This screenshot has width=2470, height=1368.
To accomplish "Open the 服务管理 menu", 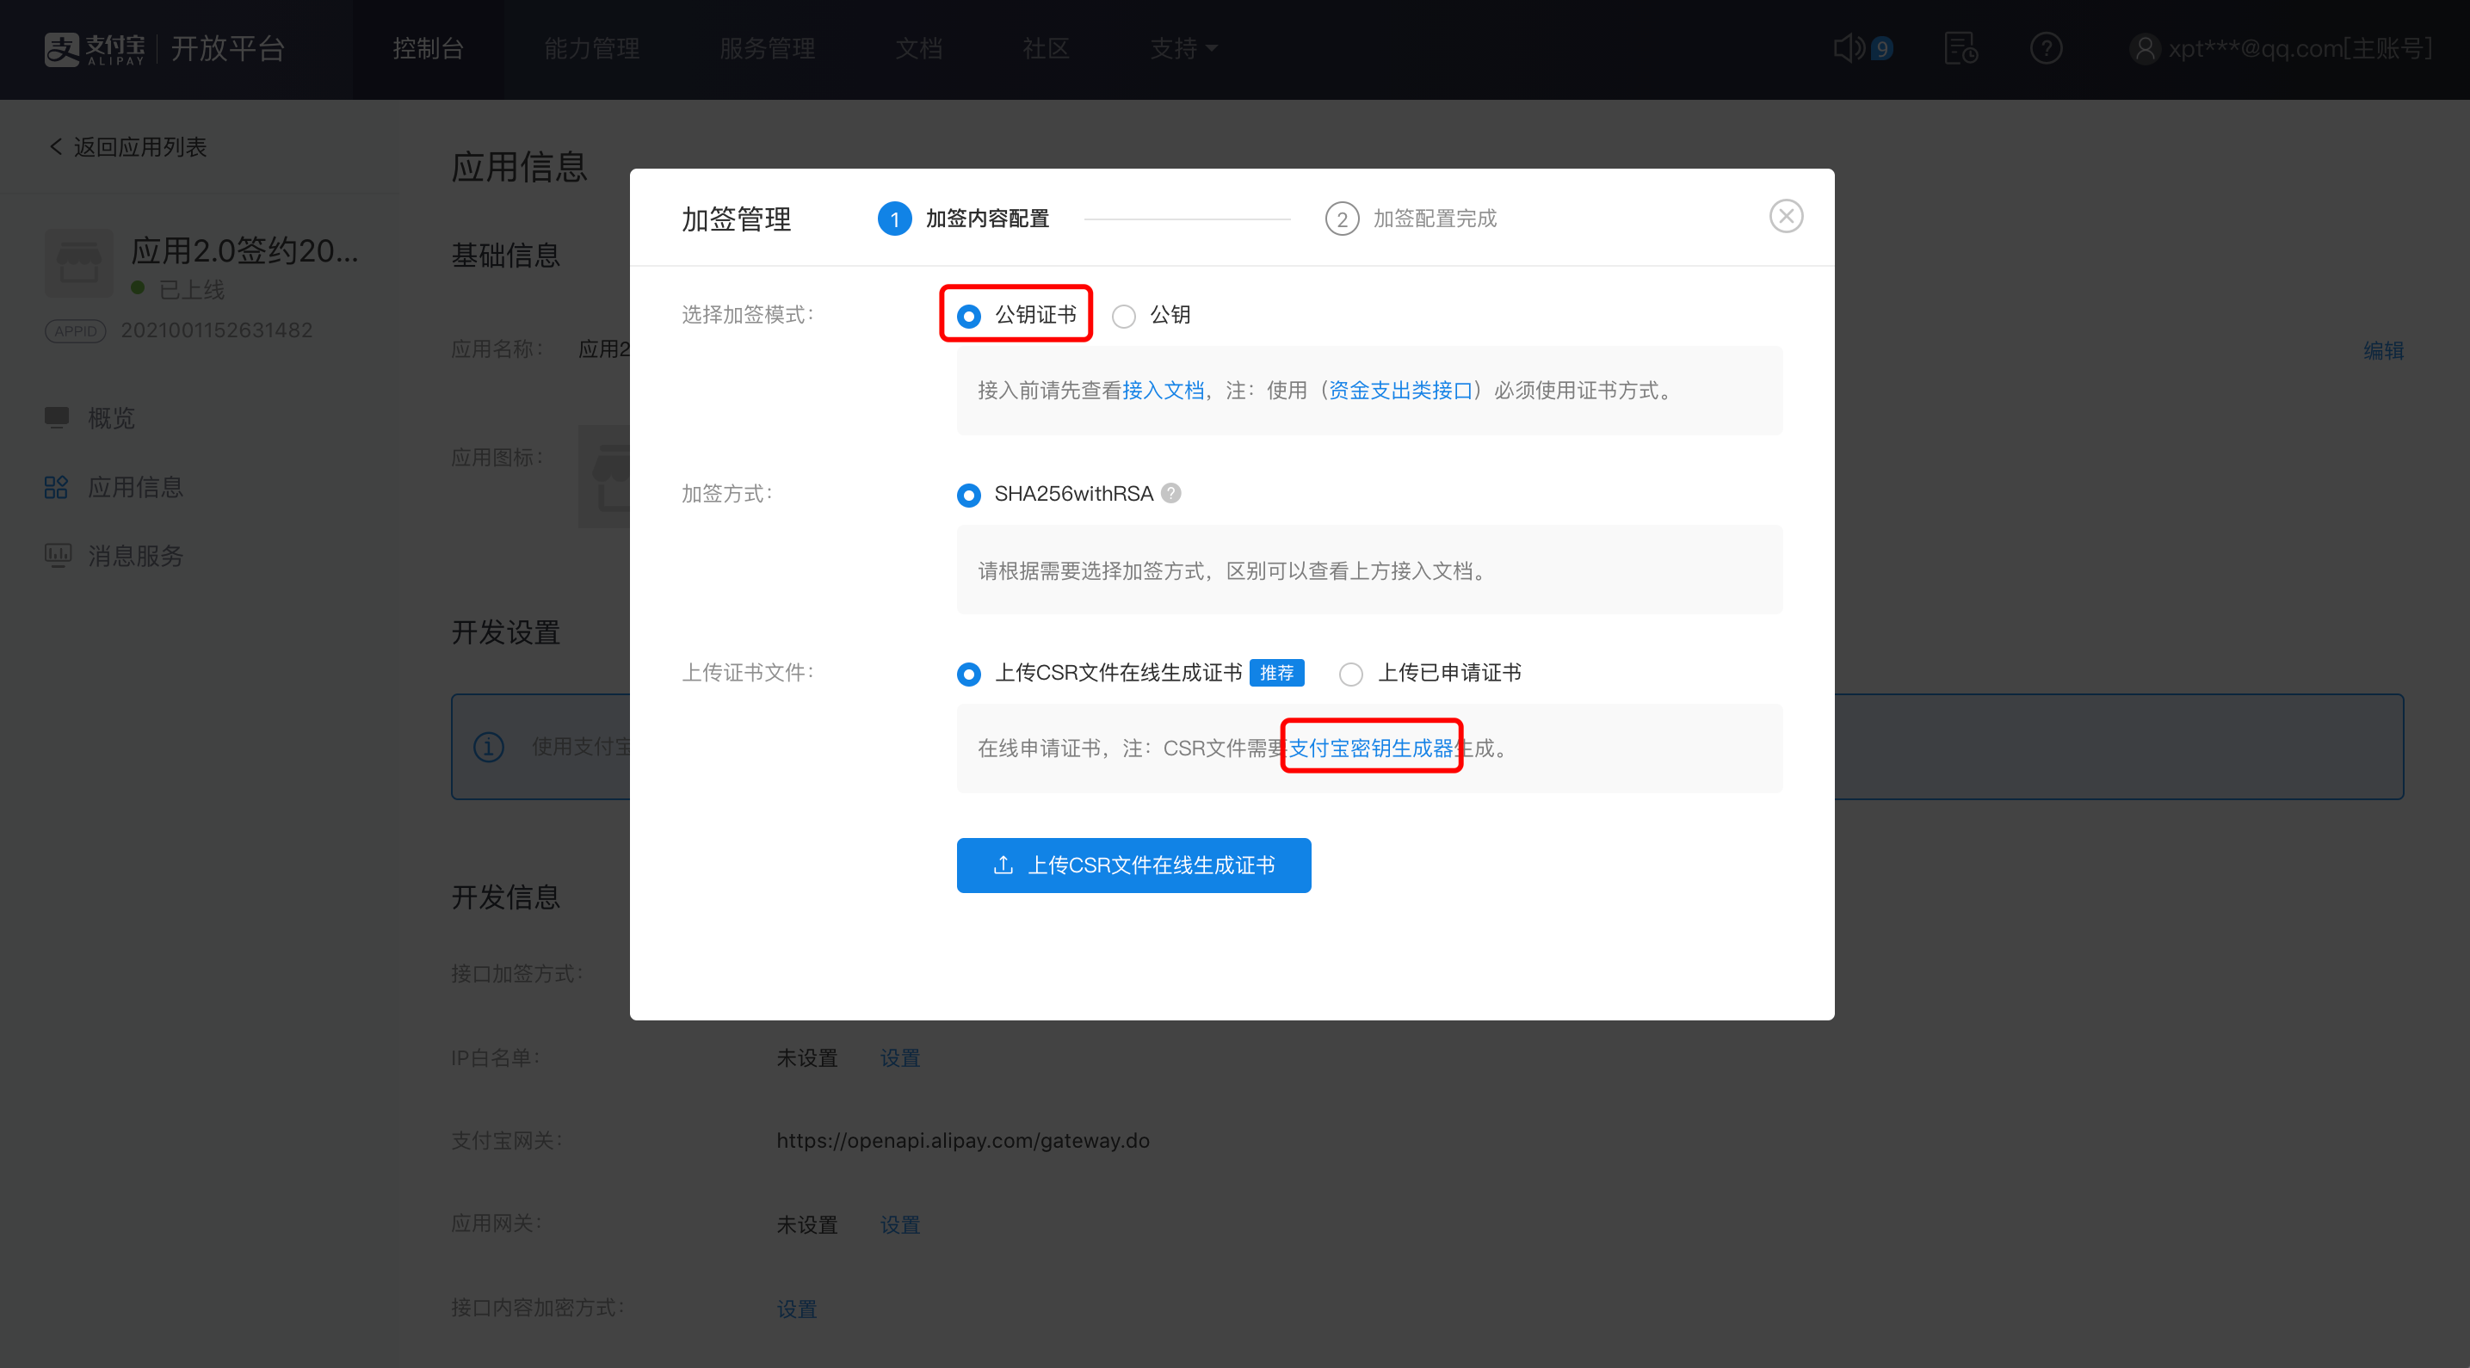I will 767,48.
